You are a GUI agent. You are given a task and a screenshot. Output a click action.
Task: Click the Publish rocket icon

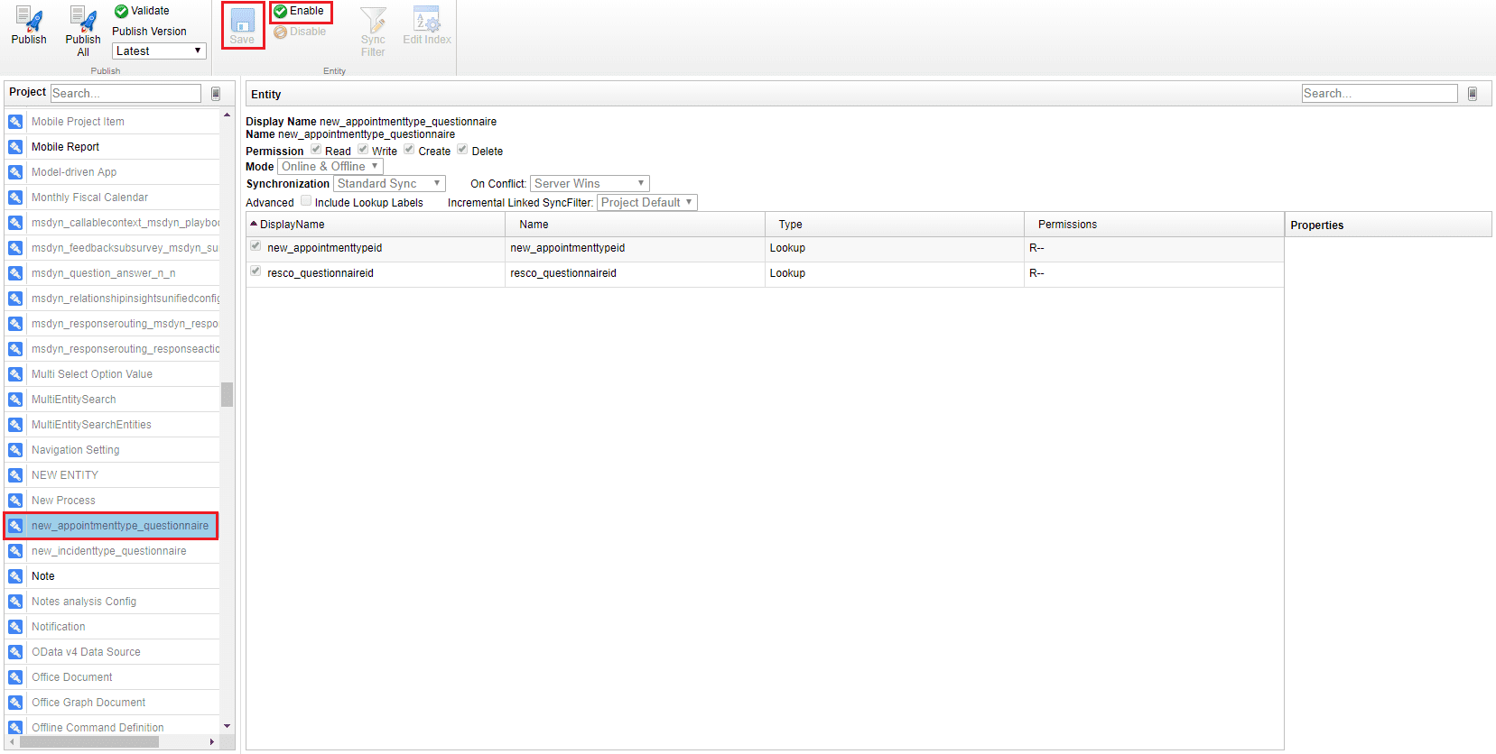coord(29,20)
